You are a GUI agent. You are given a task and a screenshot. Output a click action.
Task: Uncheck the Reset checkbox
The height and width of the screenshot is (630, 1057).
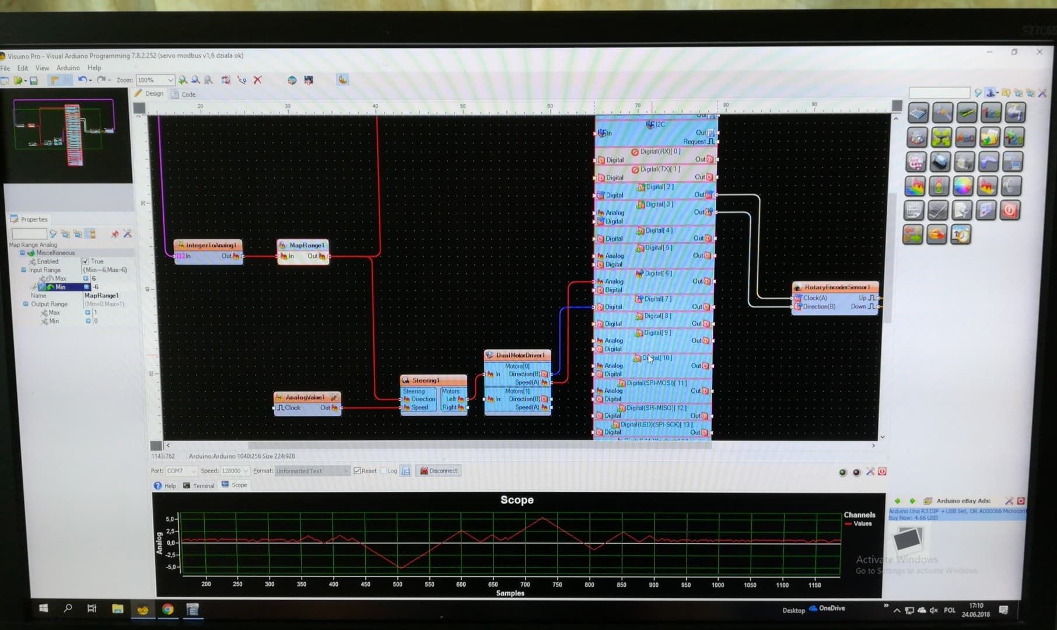(x=358, y=471)
